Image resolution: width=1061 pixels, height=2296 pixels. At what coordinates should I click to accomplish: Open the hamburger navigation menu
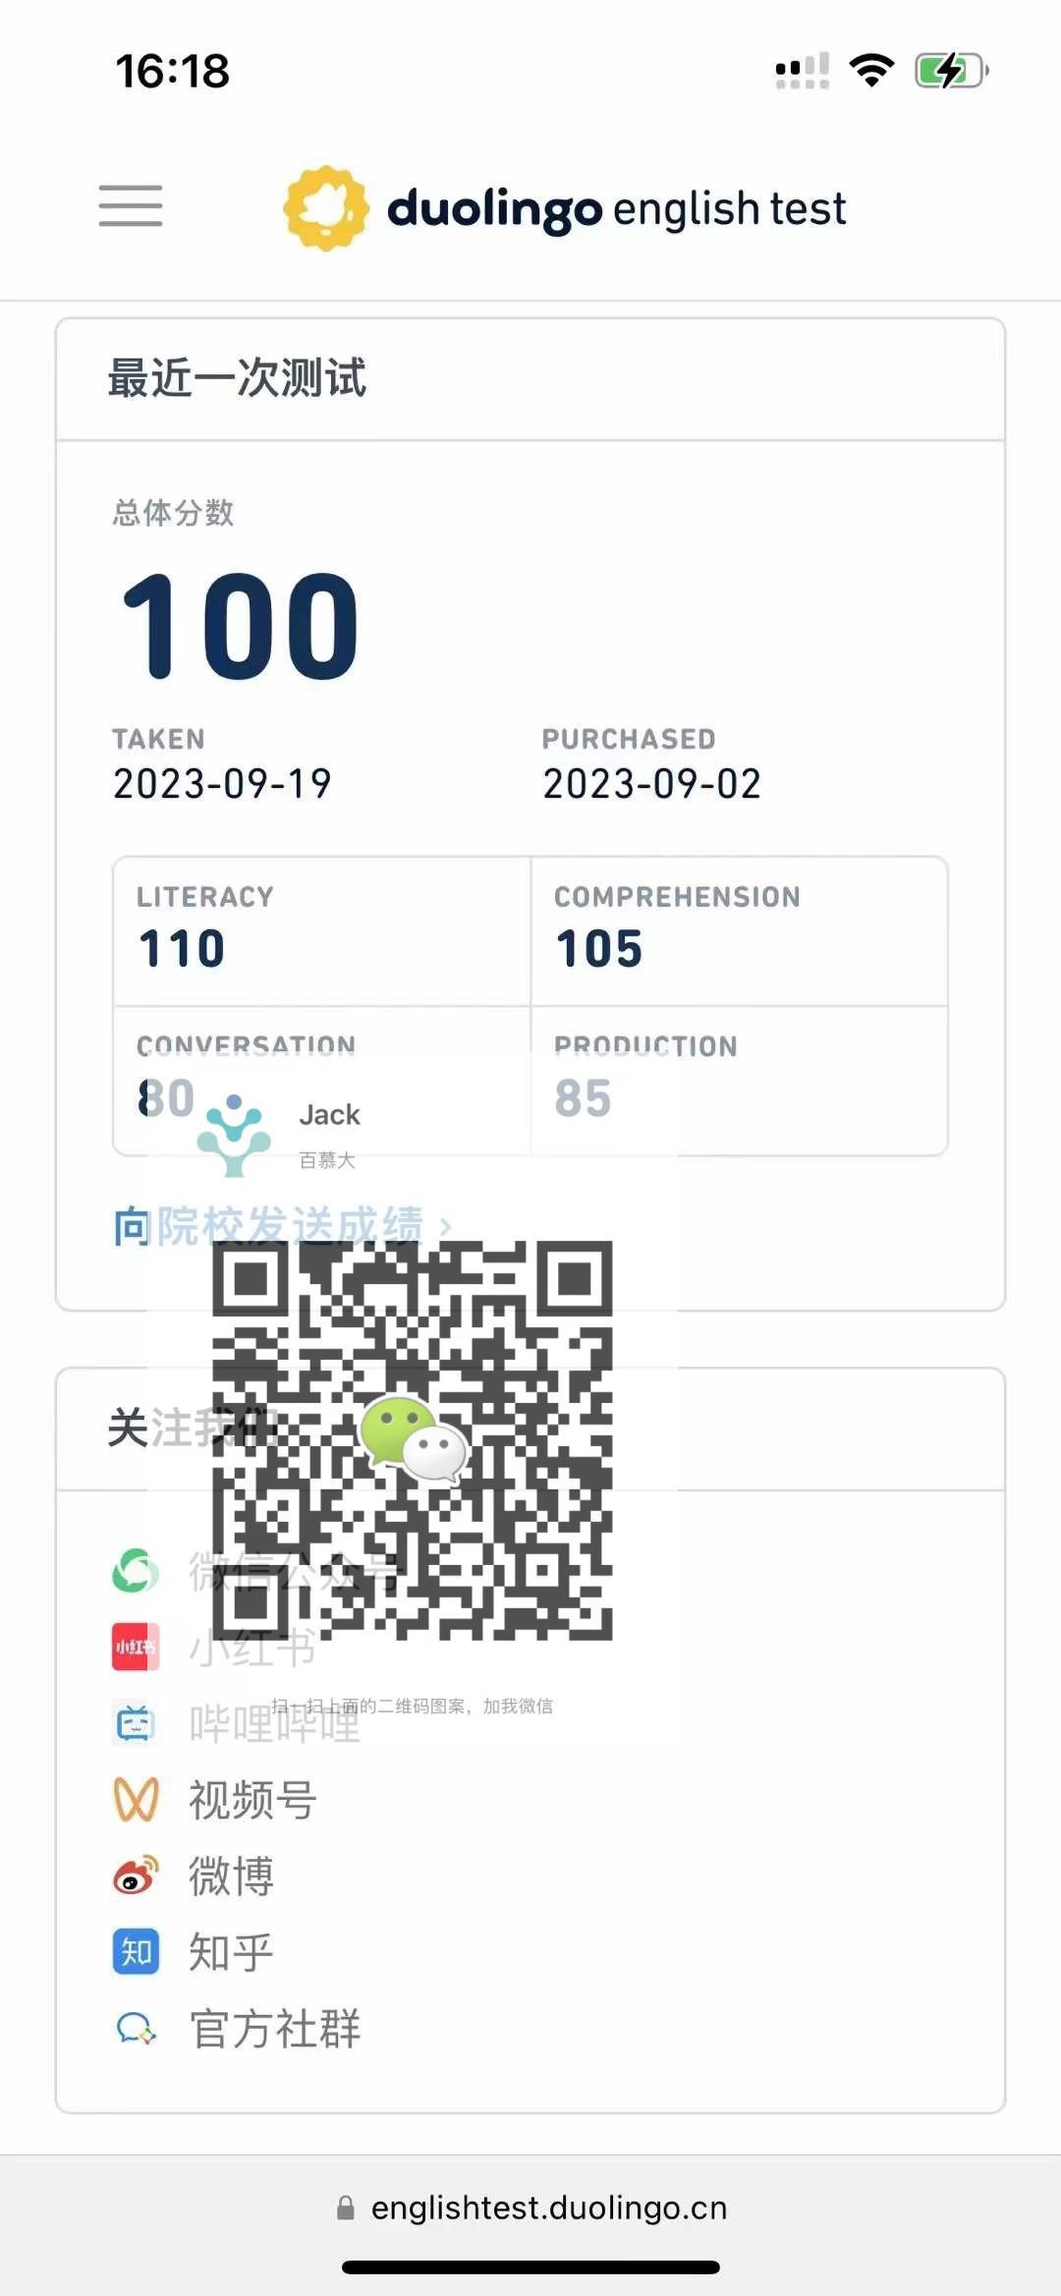pyautogui.click(x=131, y=206)
